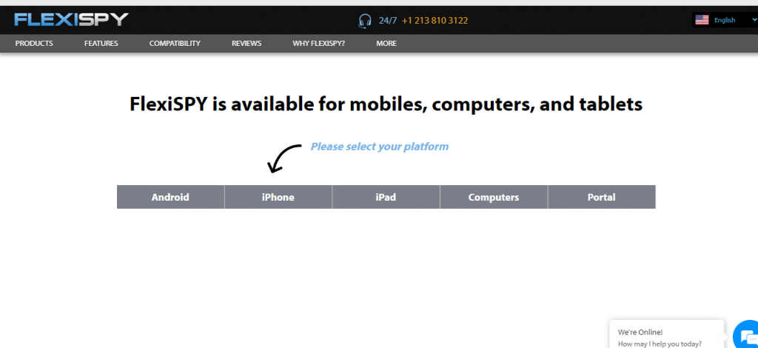The height and width of the screenshot is (348, 758).
Task: Expand the More menu
Action: coord(386,44)
